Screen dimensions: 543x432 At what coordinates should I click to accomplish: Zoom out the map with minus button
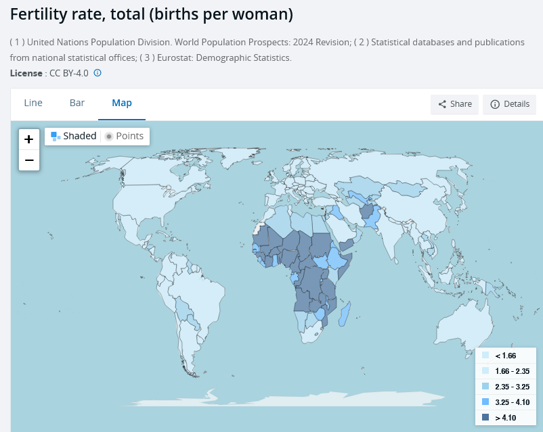[x=29, y=160]
